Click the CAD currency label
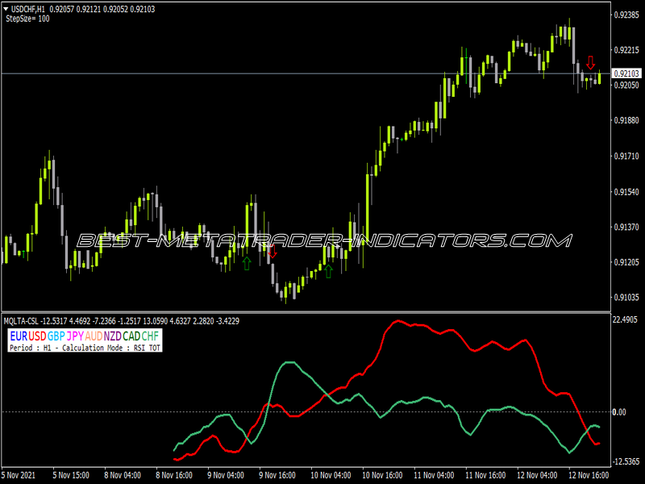645x484 pixels. pos(131,336)
